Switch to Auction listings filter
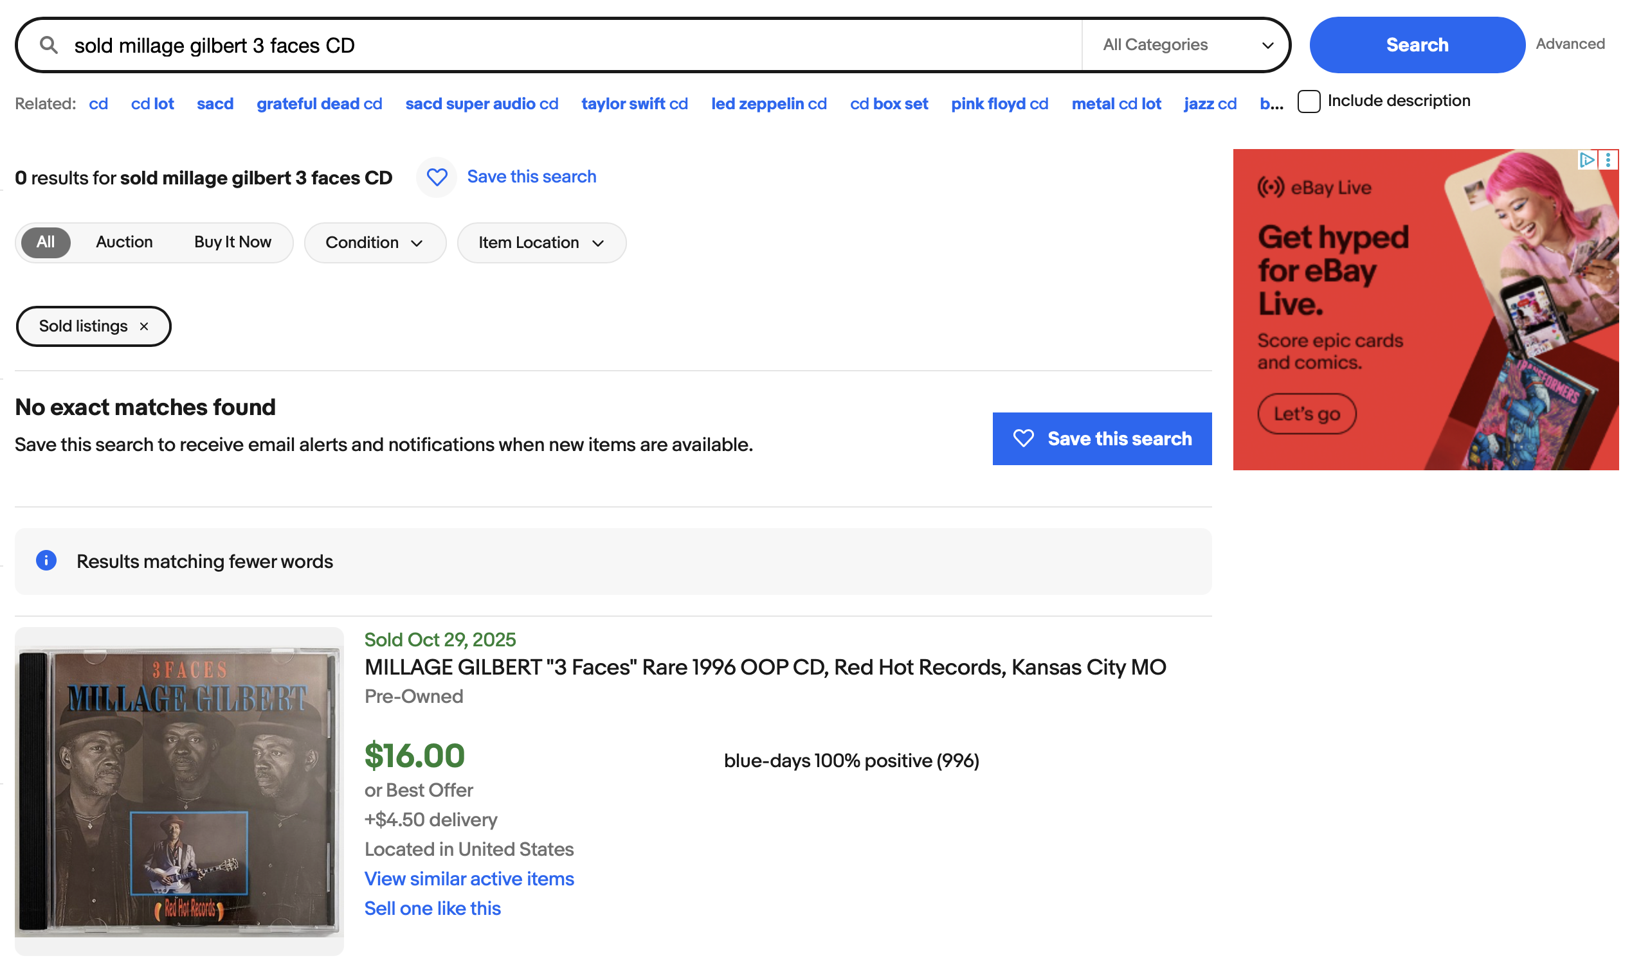The image size is (1641, 965). (124, 243)
